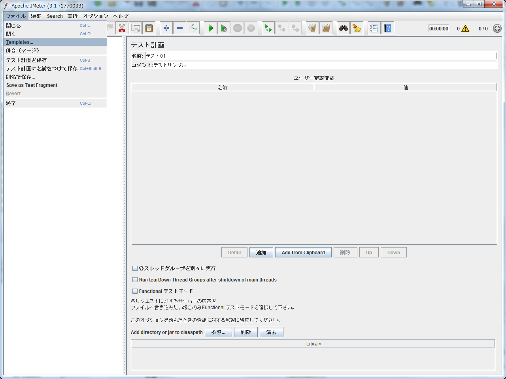Select Save as Test Fragment entry
This screenshot has height=379, width=506.
[x=55, y=85]
